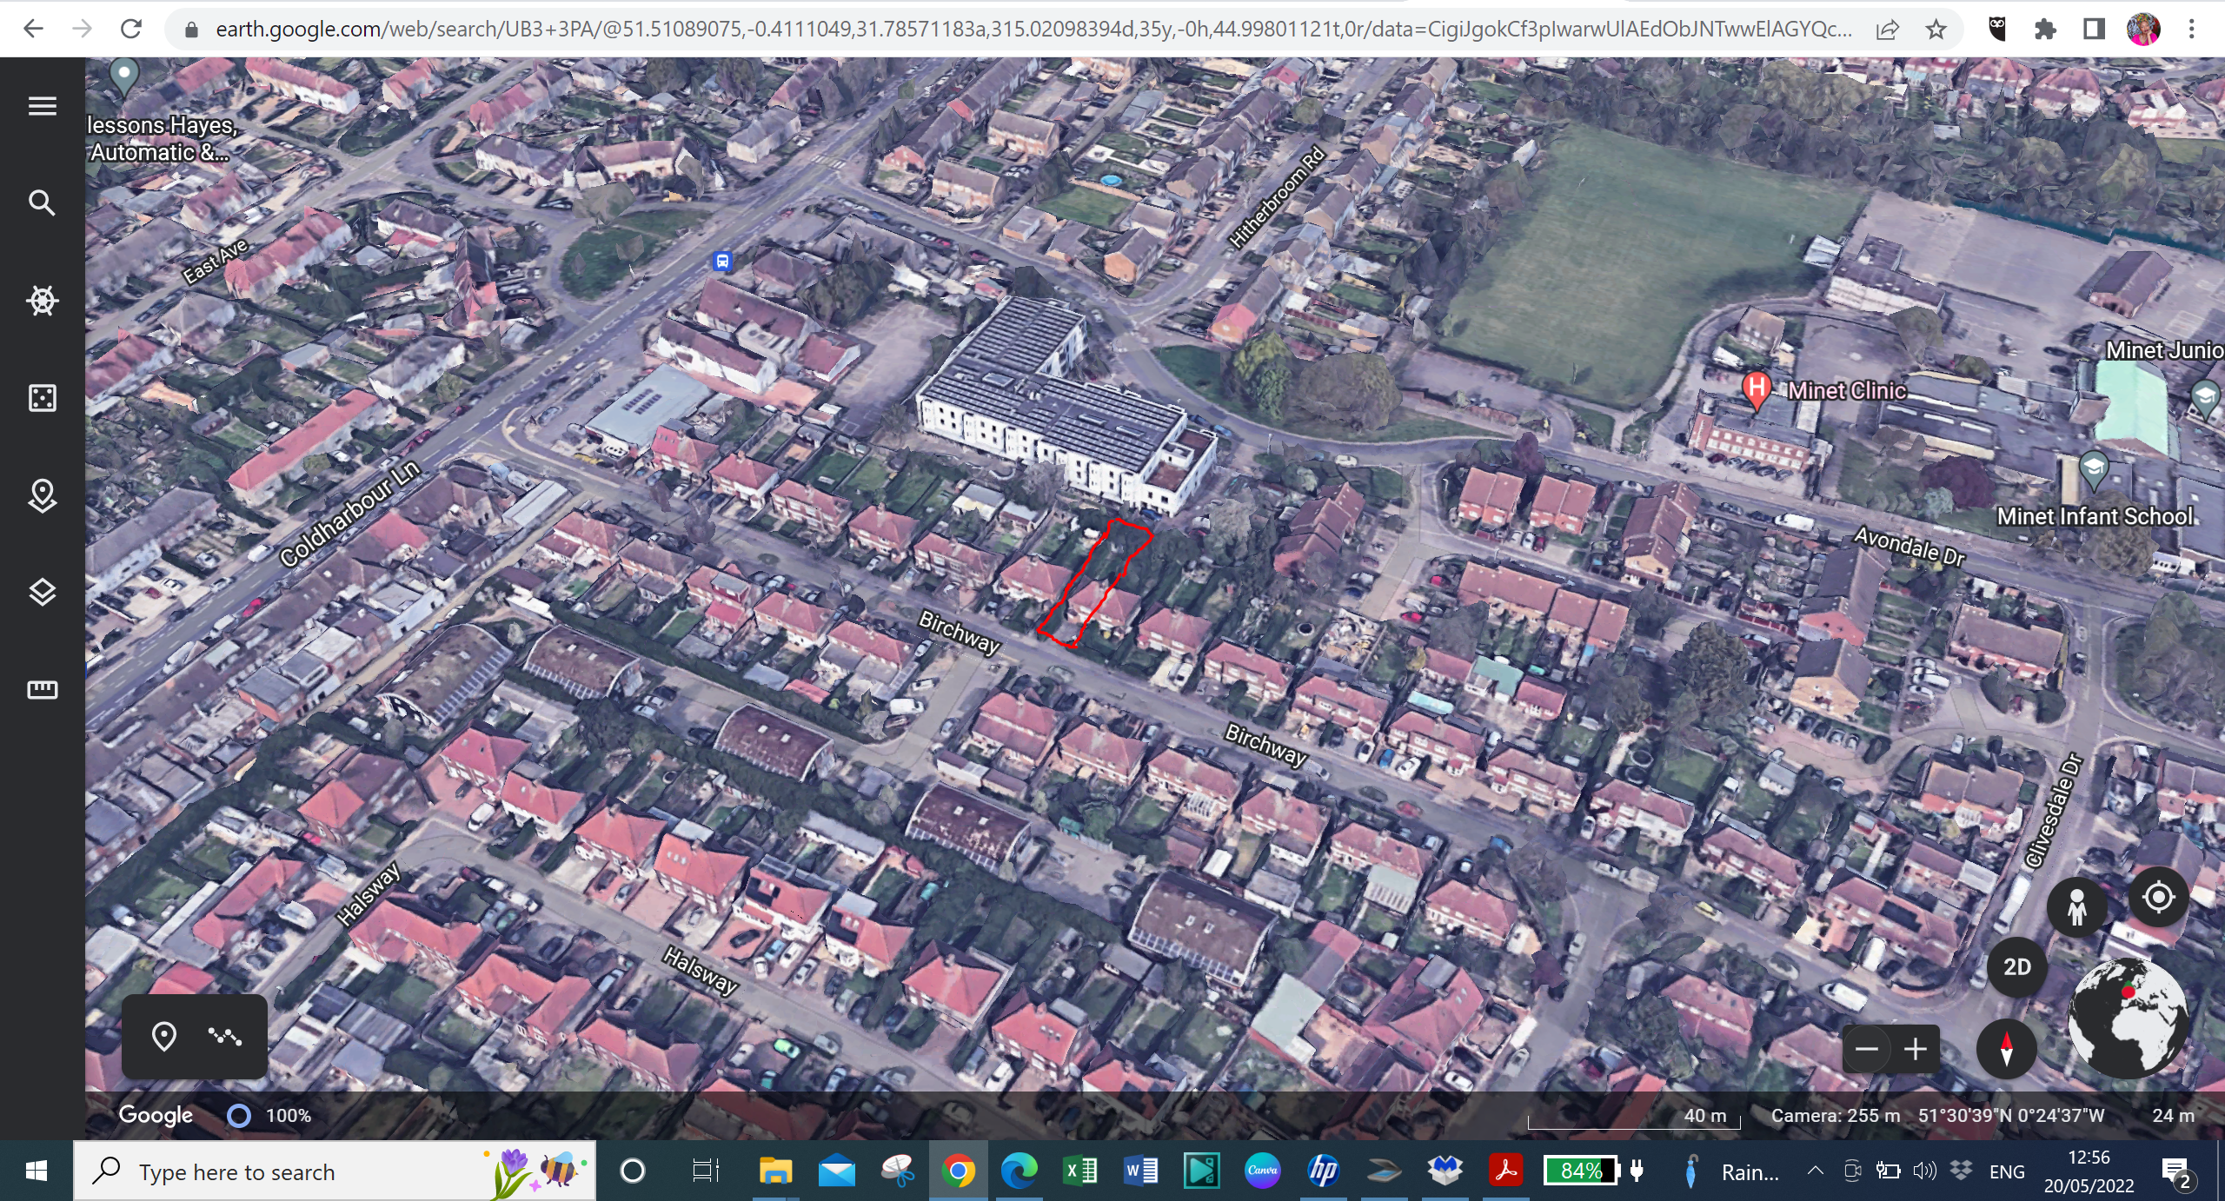Click the Search magnifier in the sidebar
Screen dimensions: 2225x1201
(42, 203)
